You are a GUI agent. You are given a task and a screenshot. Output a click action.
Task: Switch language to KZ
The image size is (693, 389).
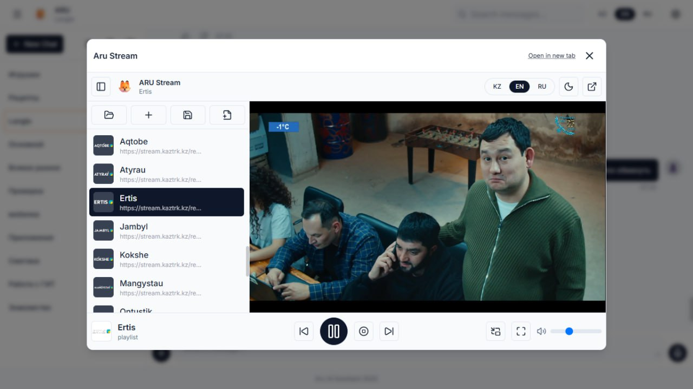(497, 87)
